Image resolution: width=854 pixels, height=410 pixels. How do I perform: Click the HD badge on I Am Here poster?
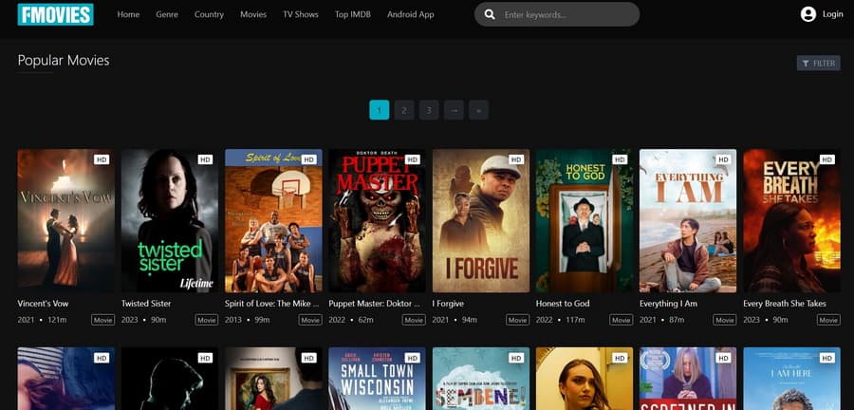click(x=827, y=358)
